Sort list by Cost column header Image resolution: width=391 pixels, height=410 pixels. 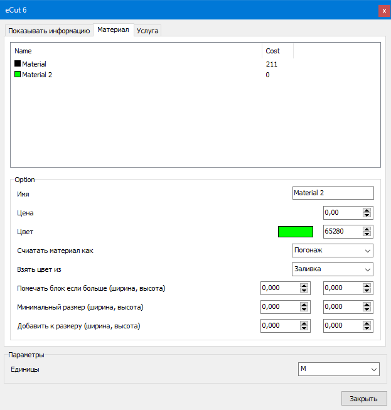[277, 51]
